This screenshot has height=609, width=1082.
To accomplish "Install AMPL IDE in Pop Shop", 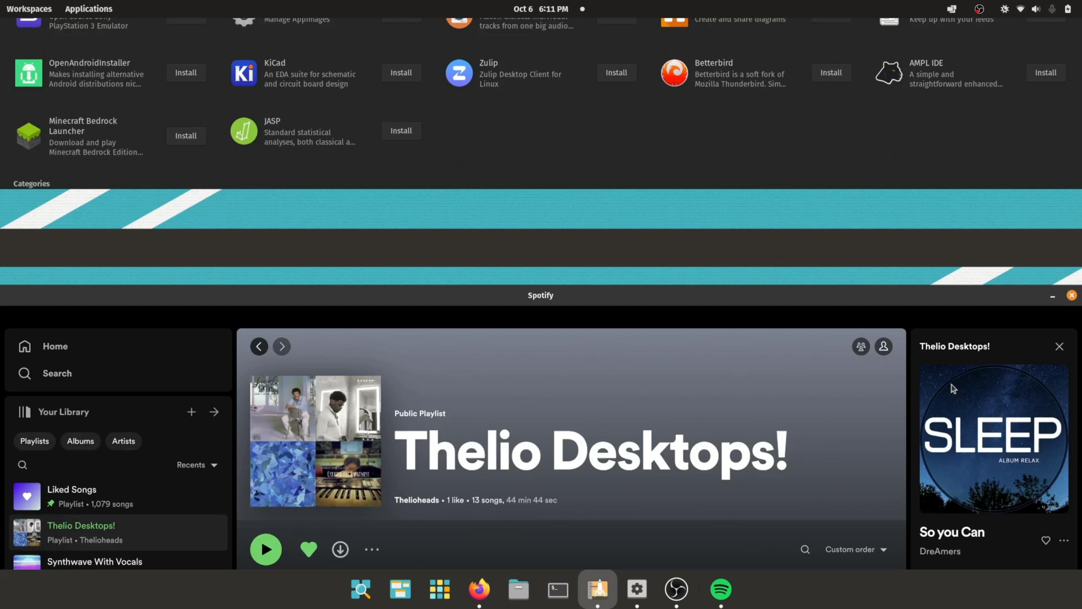I will [x=1045, y=73].
